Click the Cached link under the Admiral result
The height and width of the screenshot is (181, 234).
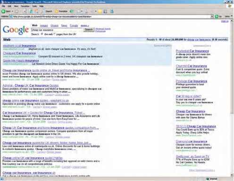(x=49, y=94)
